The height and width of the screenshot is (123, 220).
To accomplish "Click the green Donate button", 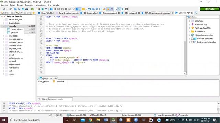I will click(x=210, y=9).
